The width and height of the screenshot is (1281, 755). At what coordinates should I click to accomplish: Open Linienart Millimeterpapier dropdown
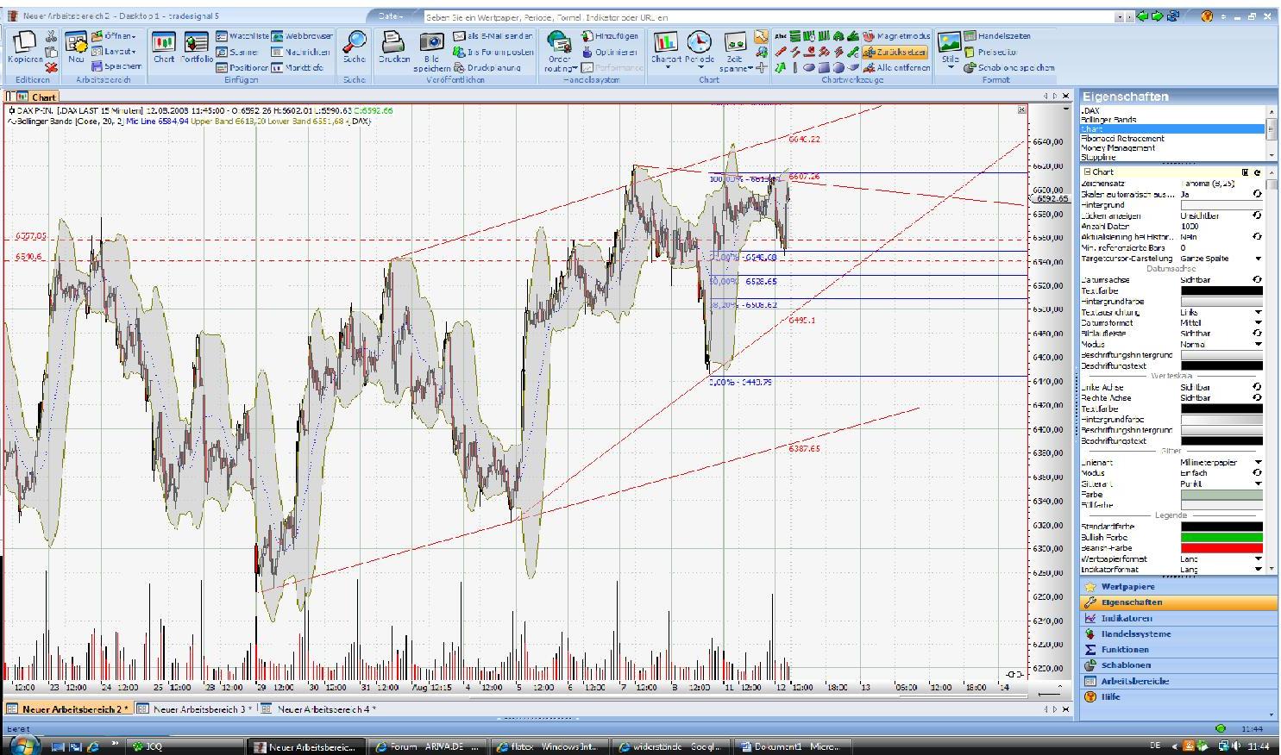click(x=1258, y=463)
